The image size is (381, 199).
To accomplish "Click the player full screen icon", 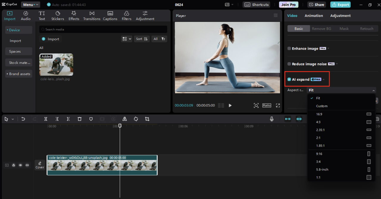I will (278, 105).
